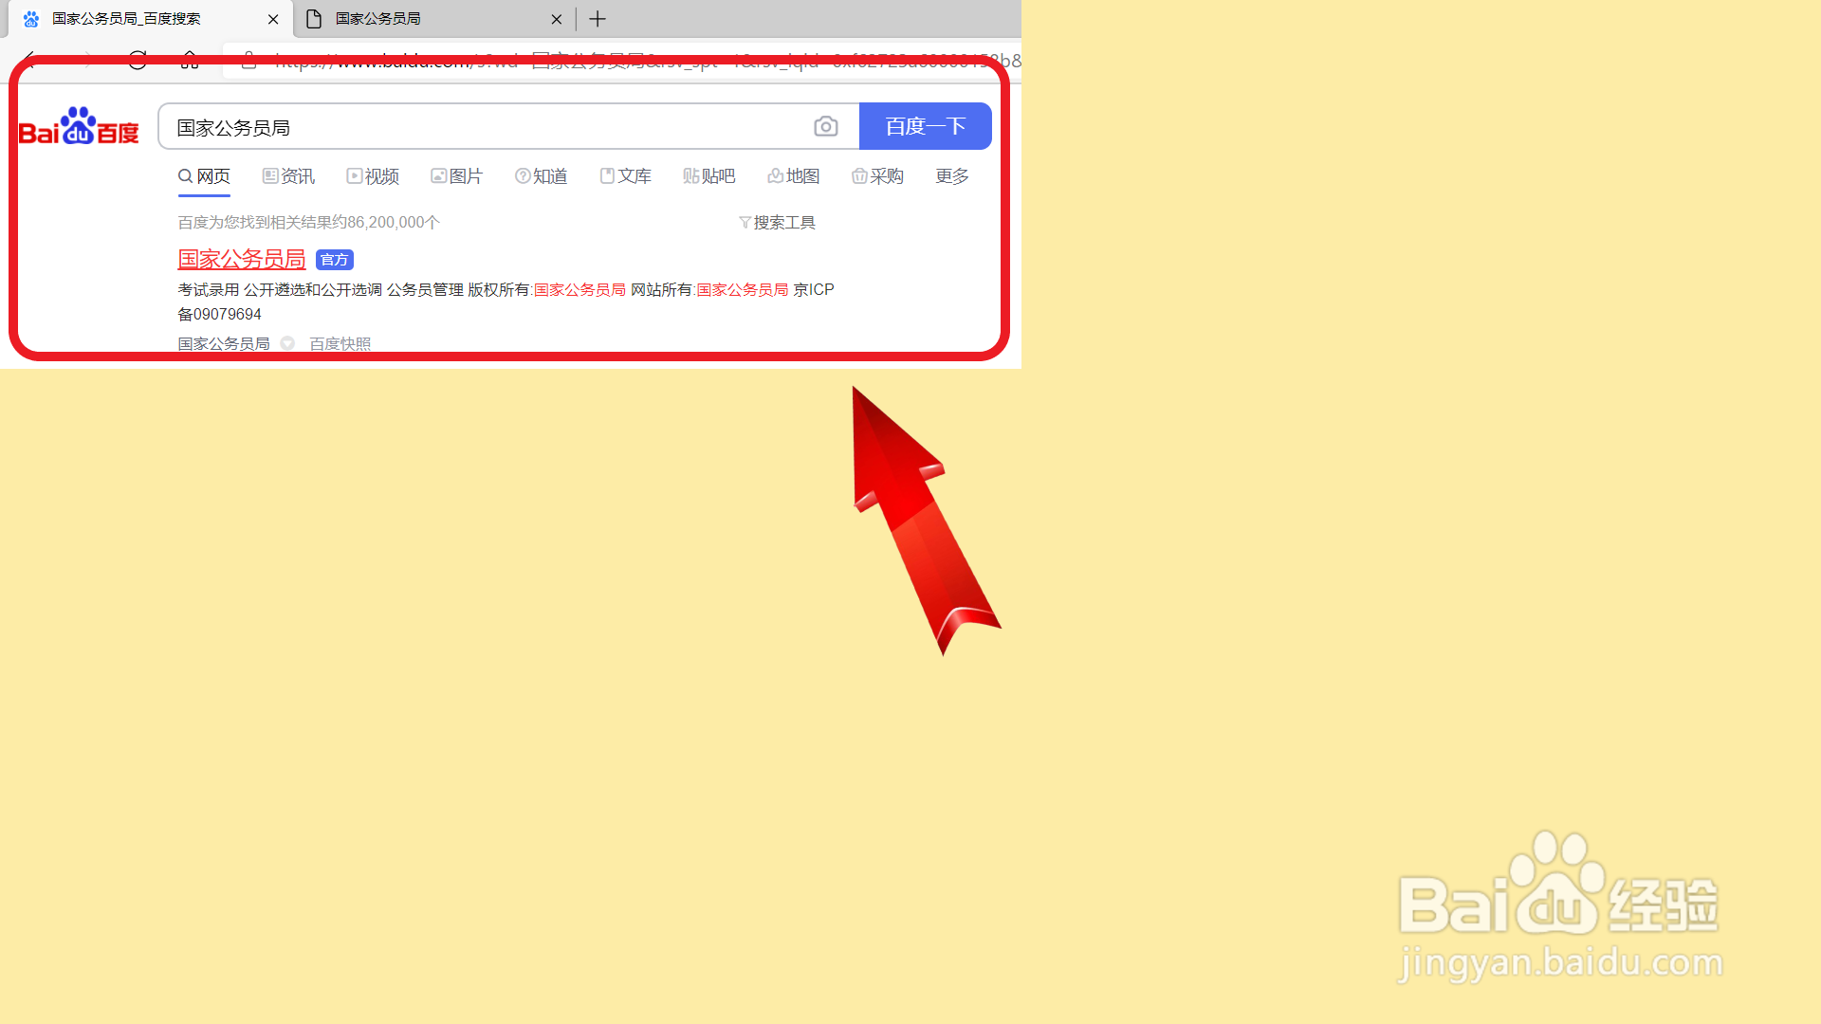Click inside the search input field
This screenshot has height=1024, width=1821.
click(474, 126)
